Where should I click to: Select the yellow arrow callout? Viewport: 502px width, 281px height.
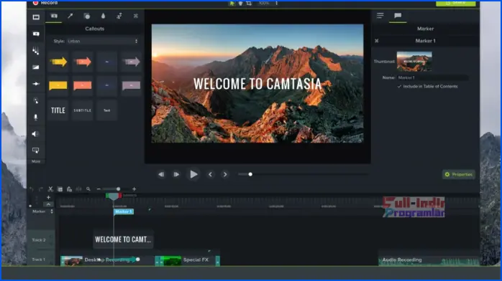[58, 62]
